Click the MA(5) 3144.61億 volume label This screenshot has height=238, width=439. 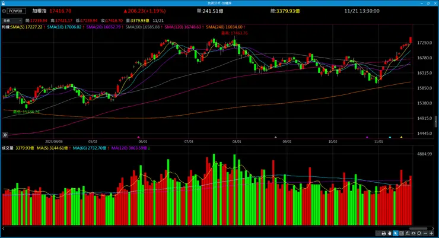click(x=53, y=148)
